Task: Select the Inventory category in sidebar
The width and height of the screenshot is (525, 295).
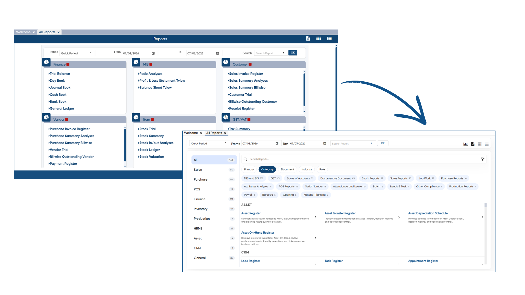Action: click(x=214, y=209)
